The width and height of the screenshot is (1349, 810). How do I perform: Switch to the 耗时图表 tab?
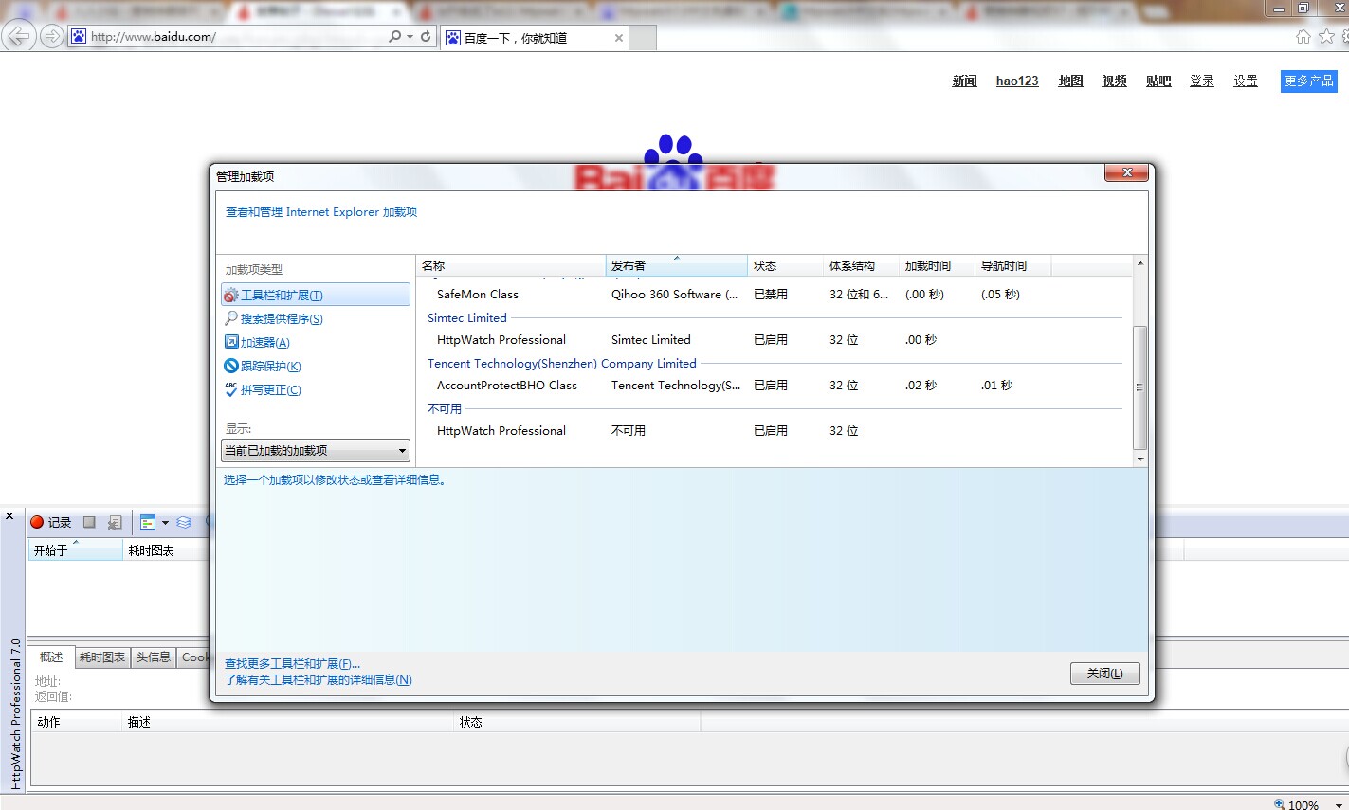tap(101, 657)
